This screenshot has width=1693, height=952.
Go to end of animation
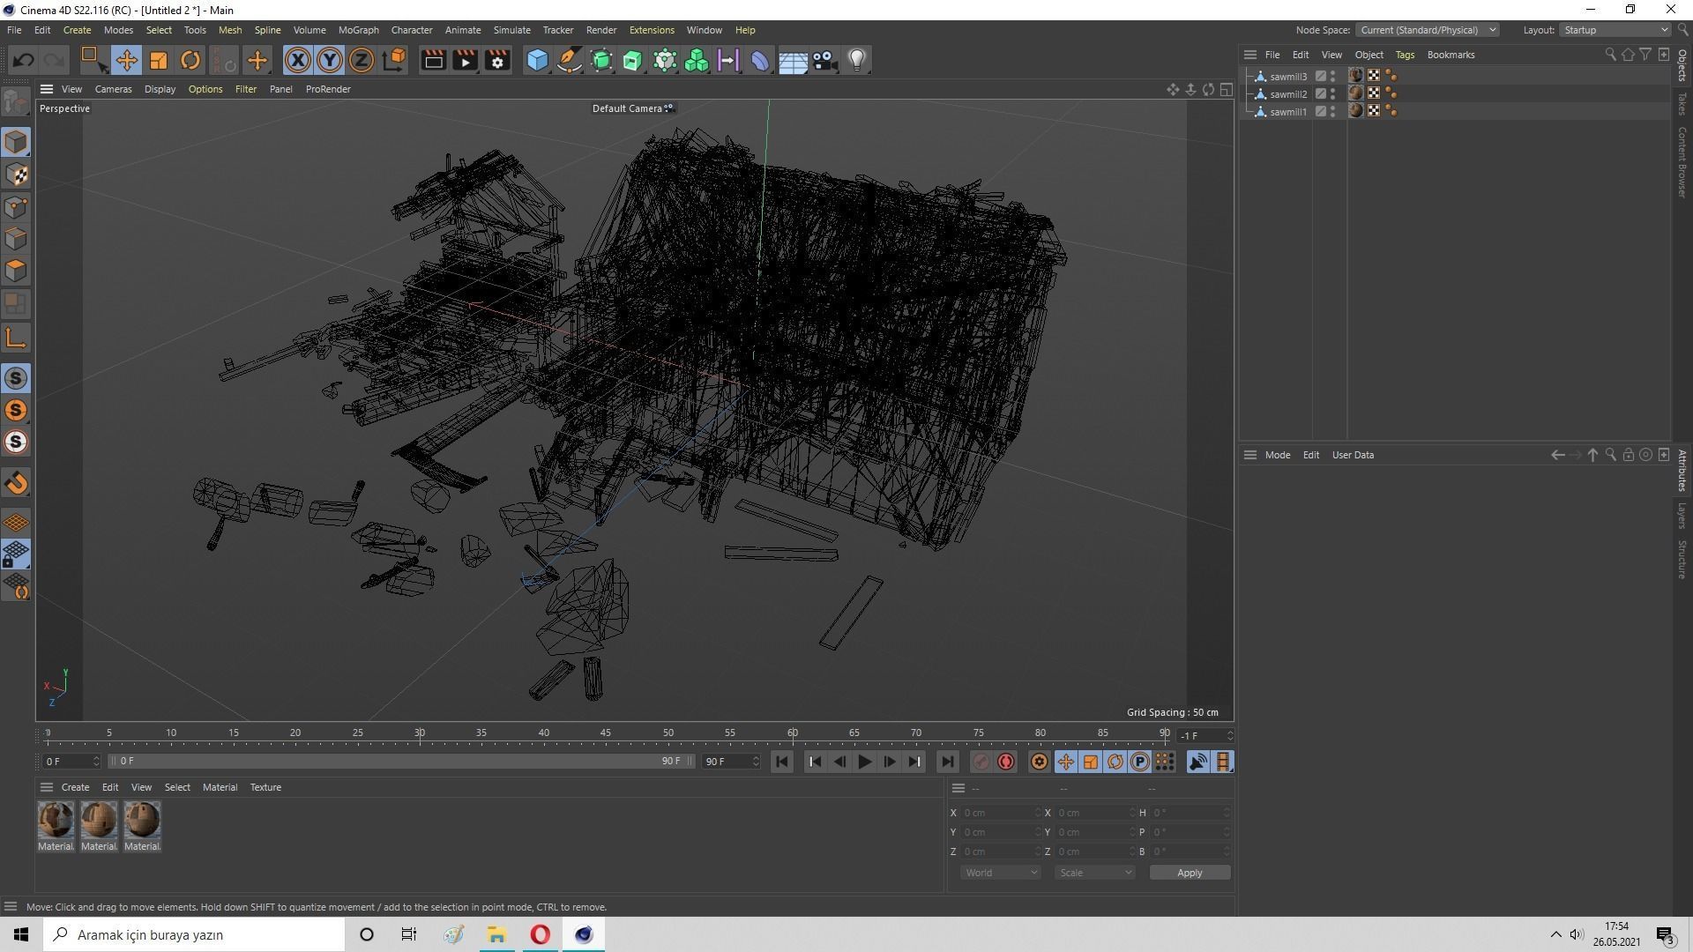click(947, 762)
